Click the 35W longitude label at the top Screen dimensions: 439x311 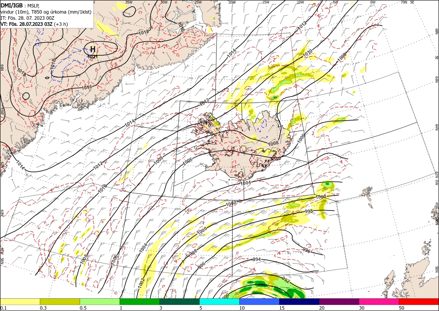129,2
